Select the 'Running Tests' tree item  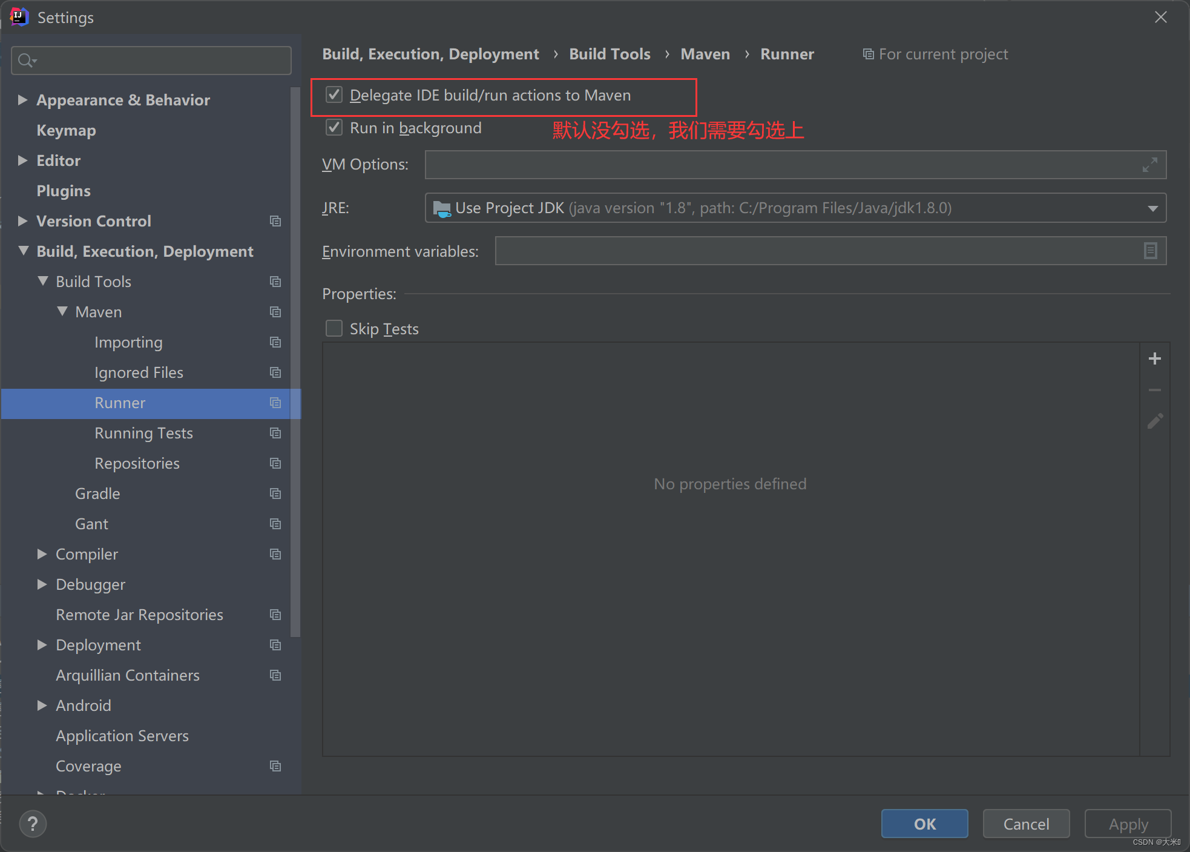tap(143, 433)
